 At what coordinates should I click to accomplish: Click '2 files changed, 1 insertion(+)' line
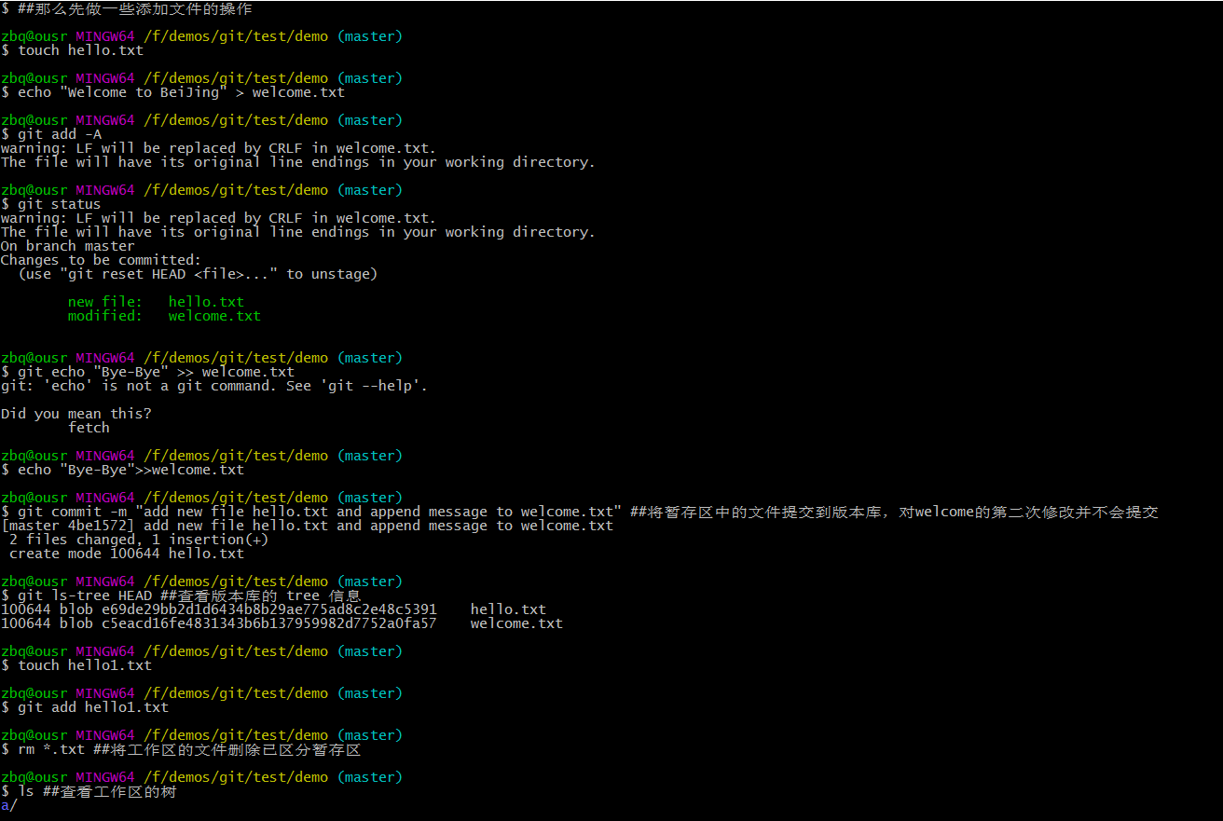139,540
